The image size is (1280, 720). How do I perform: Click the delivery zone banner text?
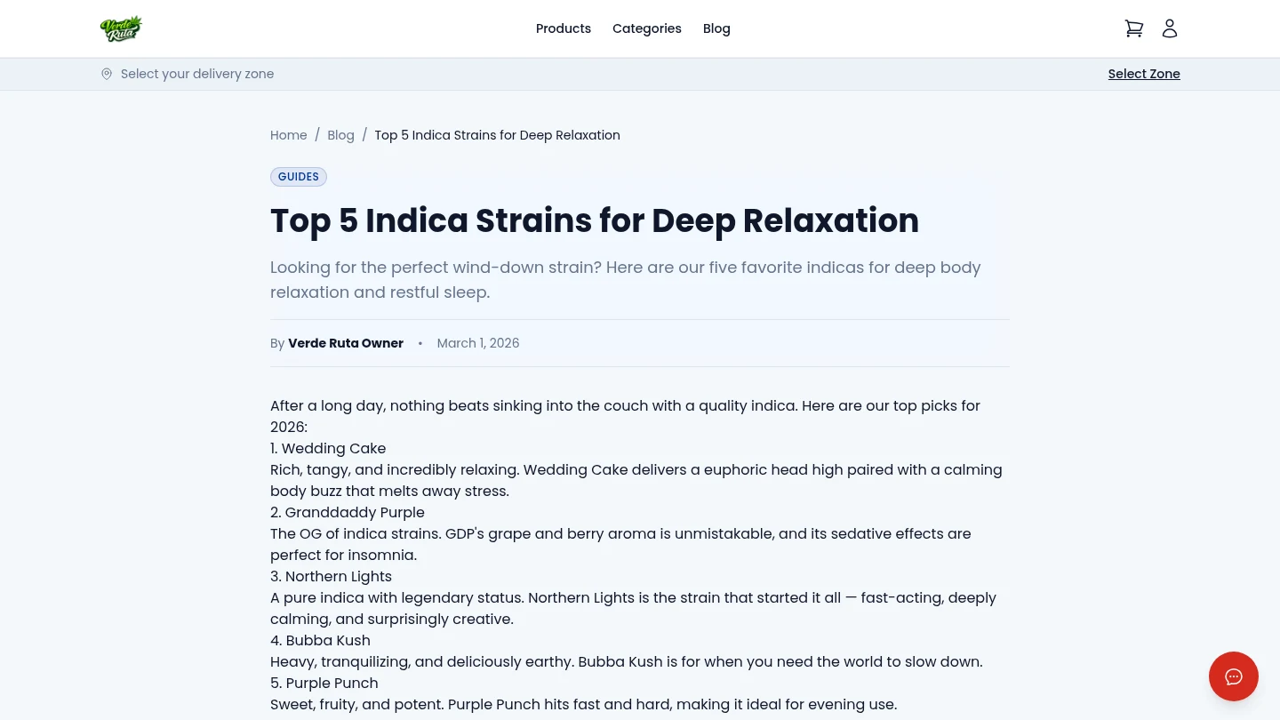pos(197,74)
